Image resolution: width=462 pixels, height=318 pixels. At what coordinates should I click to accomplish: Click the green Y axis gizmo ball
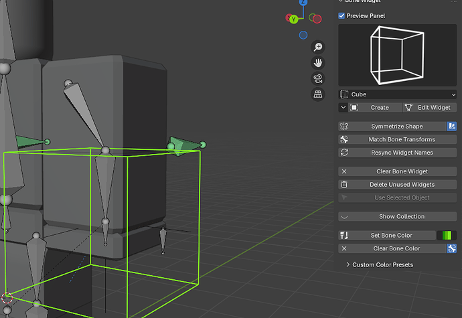(x=293, y=19)
